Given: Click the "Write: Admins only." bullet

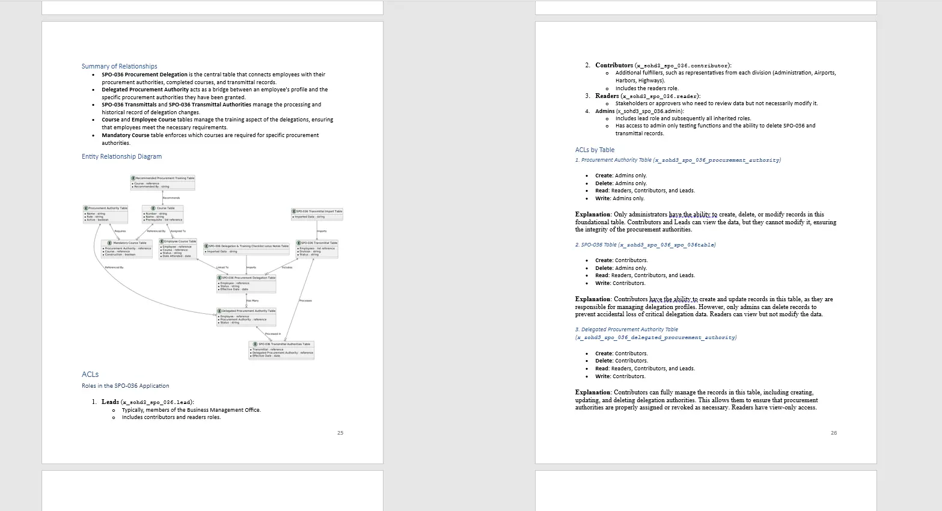Looking at the screenshot, I should 620,198.
